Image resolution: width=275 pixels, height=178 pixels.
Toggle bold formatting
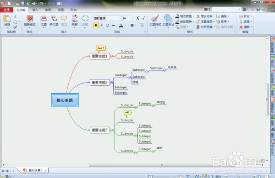[x=96, y=25]
